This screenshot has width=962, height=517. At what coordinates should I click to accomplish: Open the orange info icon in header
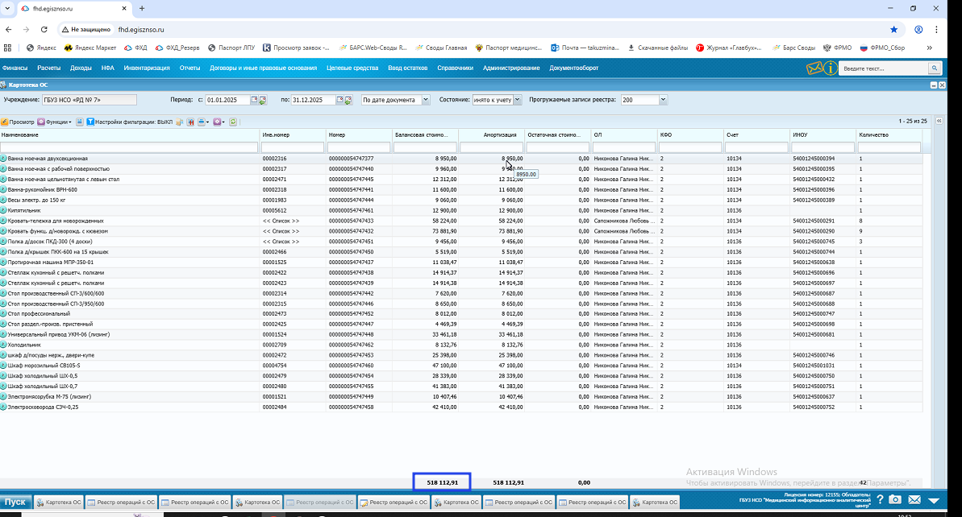[831, 68]
